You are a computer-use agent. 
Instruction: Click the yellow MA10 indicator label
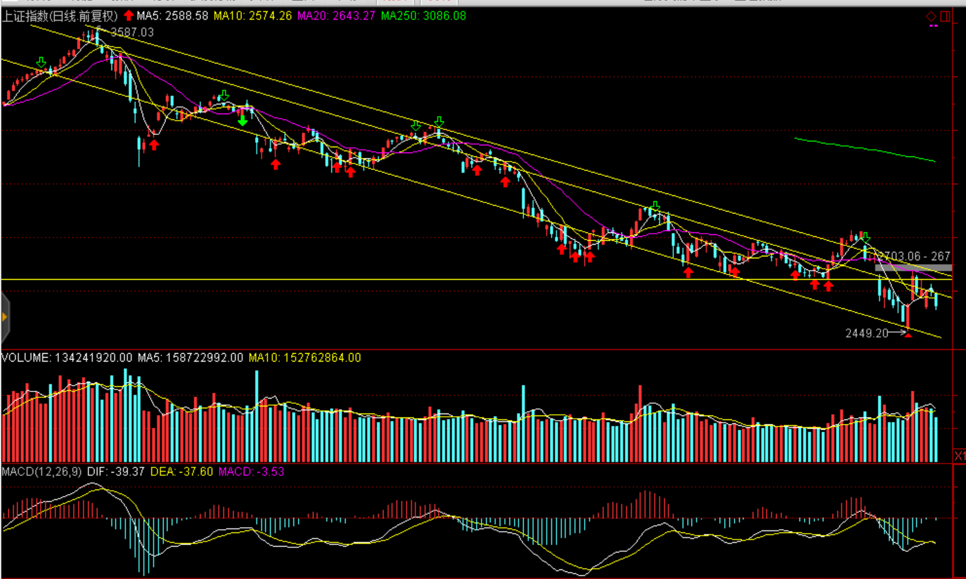(253, 16)
